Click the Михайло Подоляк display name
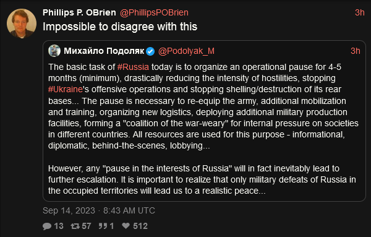This screenshot has width=371, height=237. (x=104, y=51)
